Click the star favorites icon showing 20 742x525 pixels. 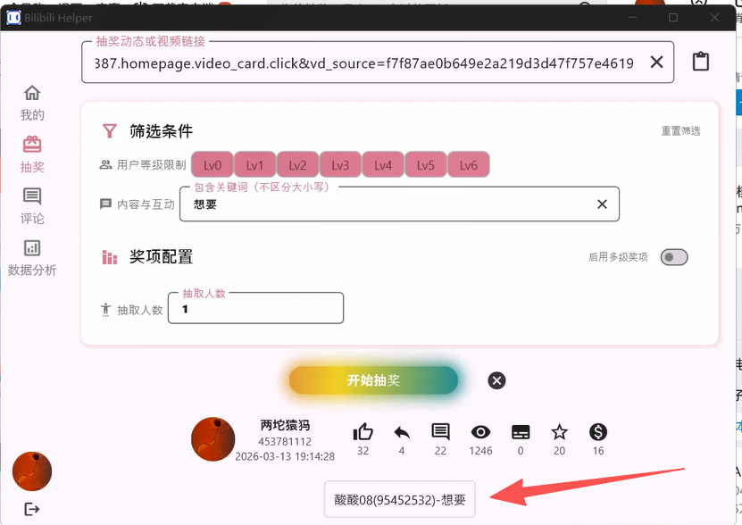point(559,431)
